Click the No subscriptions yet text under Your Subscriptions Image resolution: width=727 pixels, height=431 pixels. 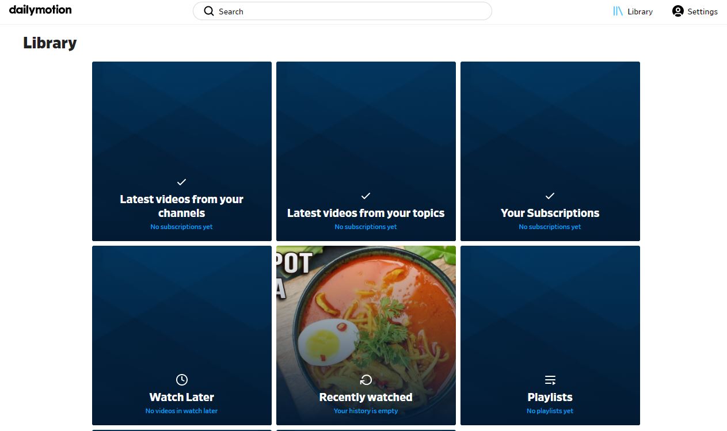(x=550, y=227)
